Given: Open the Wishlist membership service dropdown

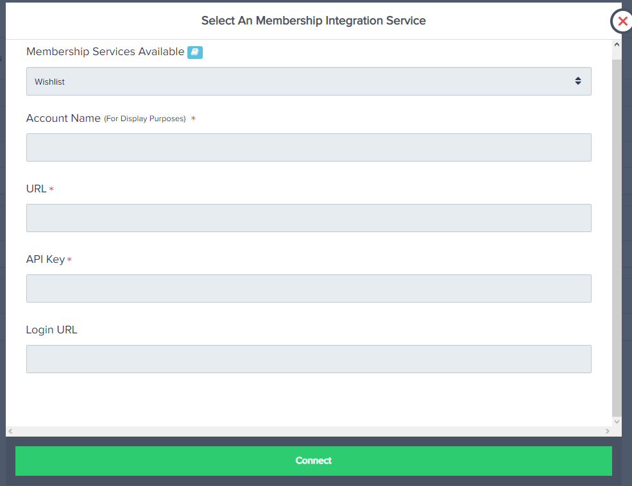Looking at the screenshot, I should [308, 81].
